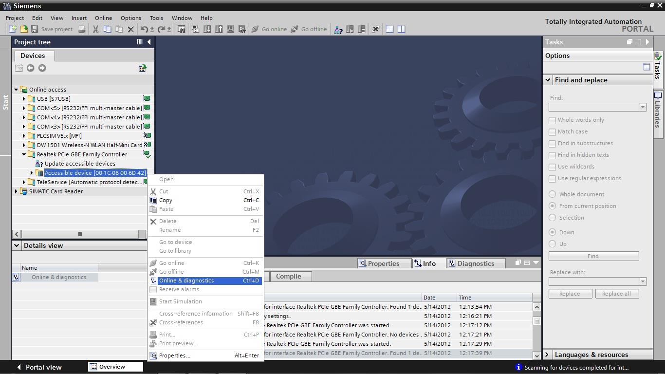Click Split editor space vertically icon
Screen dimensions: 665x374
(401, 29)
